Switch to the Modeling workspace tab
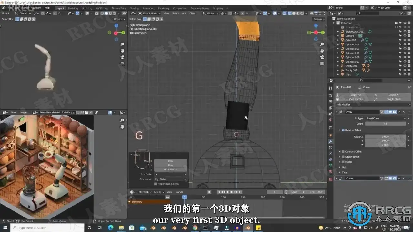The image size is (413, 232). [73, 8]
